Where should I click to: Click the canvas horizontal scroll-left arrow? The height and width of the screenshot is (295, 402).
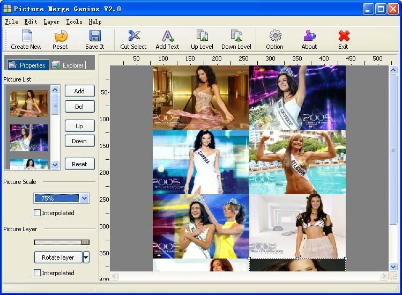114,276
